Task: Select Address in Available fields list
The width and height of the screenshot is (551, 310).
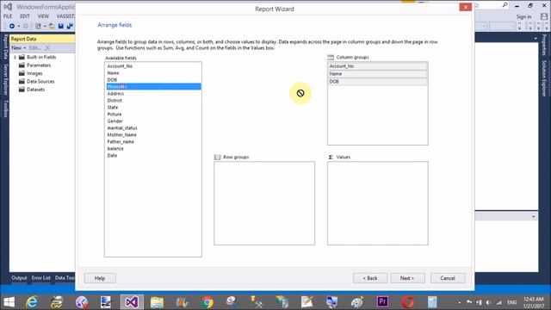Action: pyautogui.click(x=153, y=94)
